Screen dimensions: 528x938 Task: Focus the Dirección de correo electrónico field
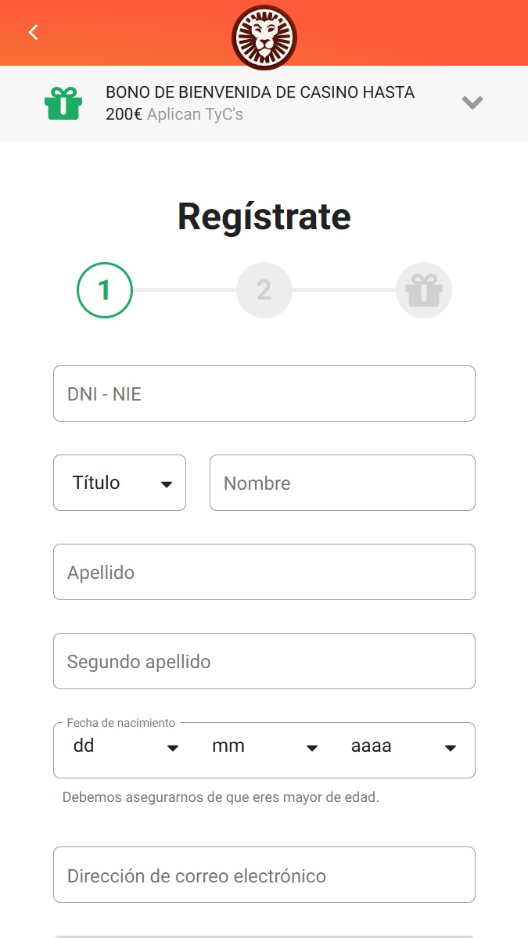(x=264, y=875)
